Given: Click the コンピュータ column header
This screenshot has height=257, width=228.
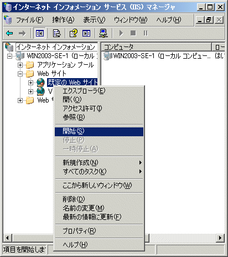Looking at the screenshot, I should (x=157, y=47).
